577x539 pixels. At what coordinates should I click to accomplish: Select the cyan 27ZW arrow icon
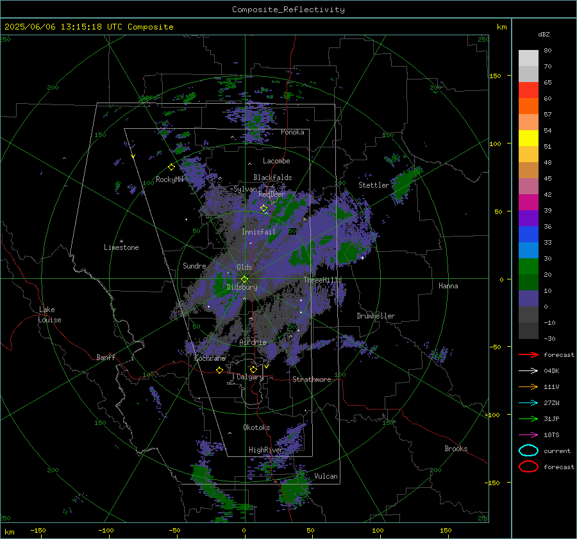coord(528,403)
